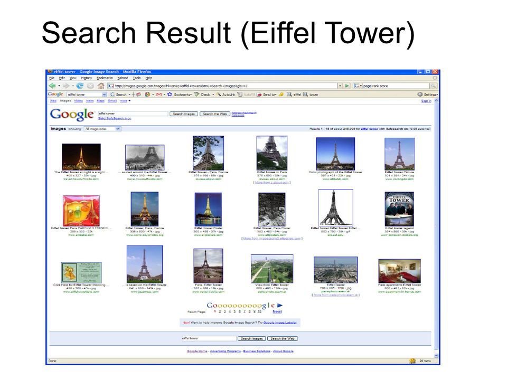
Task: Open the Tools menu
Action: (x=137, y=78)
